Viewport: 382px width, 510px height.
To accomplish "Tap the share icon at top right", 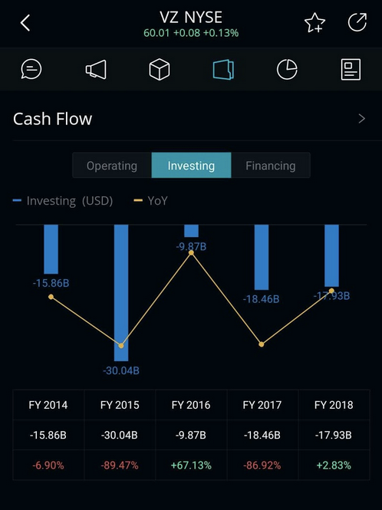I will pos(357,22).
